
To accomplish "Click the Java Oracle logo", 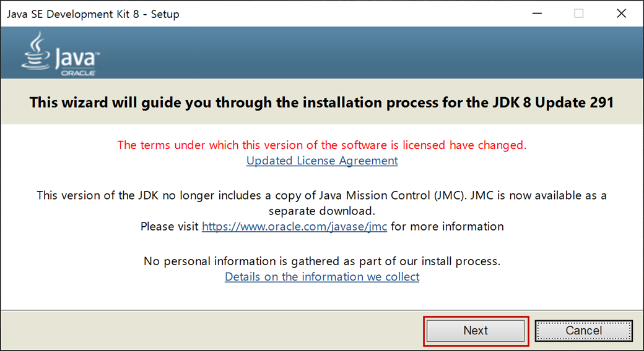I will pyautogui.click(x=61, y=54).
